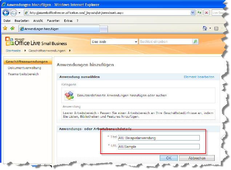The image size is (231, 170).
Task: Click the custom applications category icon
Action: [69, 96]
